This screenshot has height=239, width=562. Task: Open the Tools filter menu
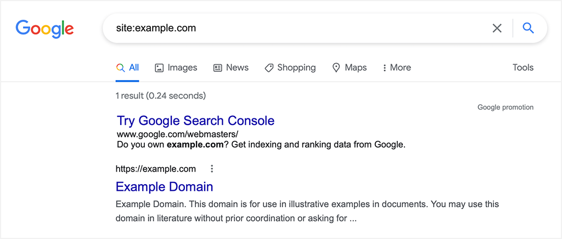(523, 67)
